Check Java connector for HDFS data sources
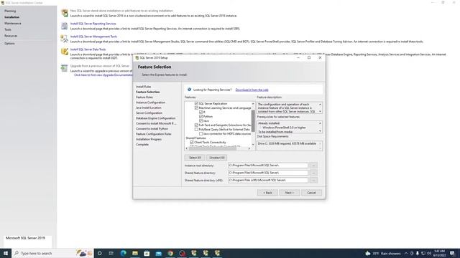 (201, 133)
